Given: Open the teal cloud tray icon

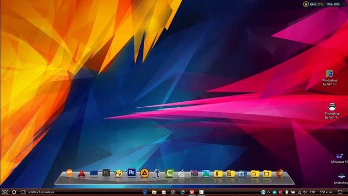Looking at the screenshot, I should pyautogui.click(x=275, y=192).
